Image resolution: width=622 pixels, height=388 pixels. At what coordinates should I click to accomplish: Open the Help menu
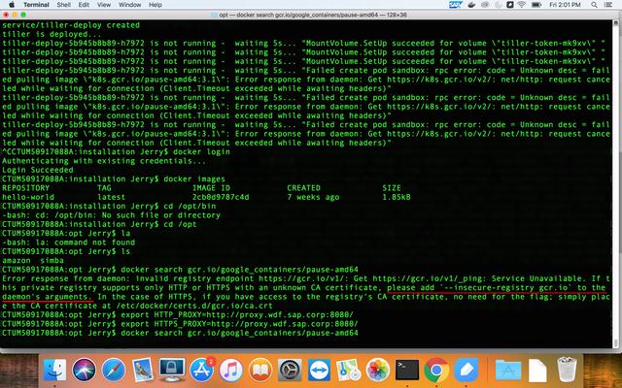tap(155, 5)
